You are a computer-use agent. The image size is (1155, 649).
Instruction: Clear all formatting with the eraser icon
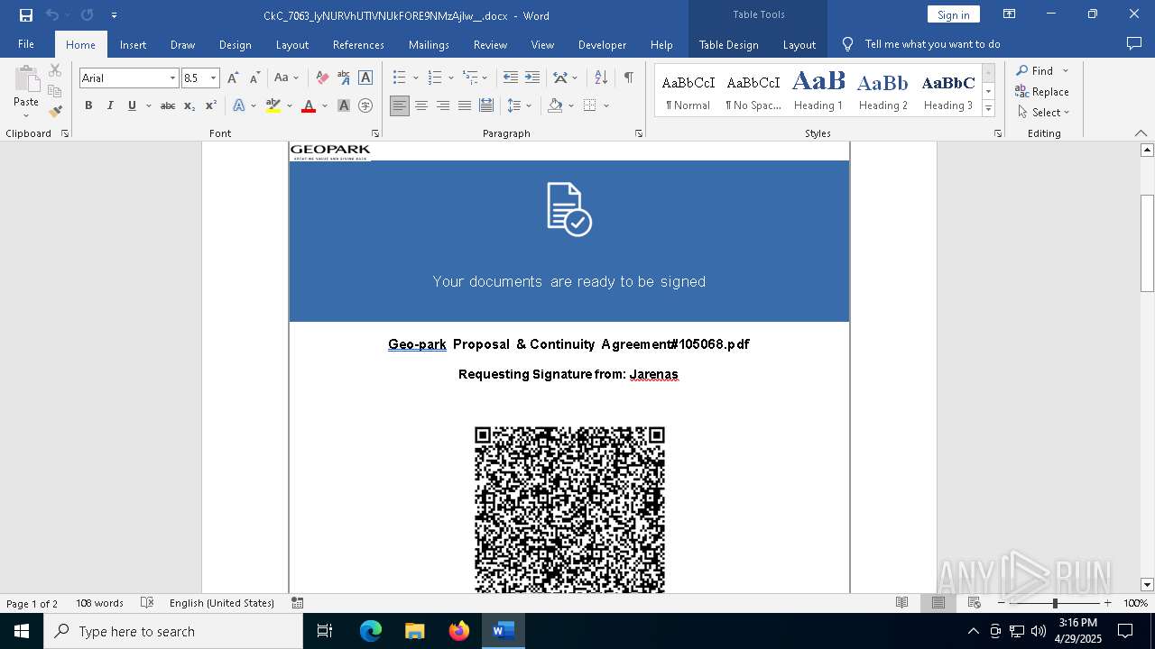322,78
